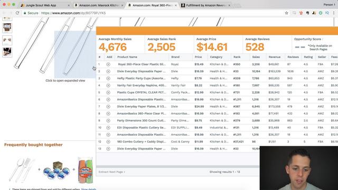Add the Plastic Cups CRYSTAL CLEAR PET row

(108, 92)
